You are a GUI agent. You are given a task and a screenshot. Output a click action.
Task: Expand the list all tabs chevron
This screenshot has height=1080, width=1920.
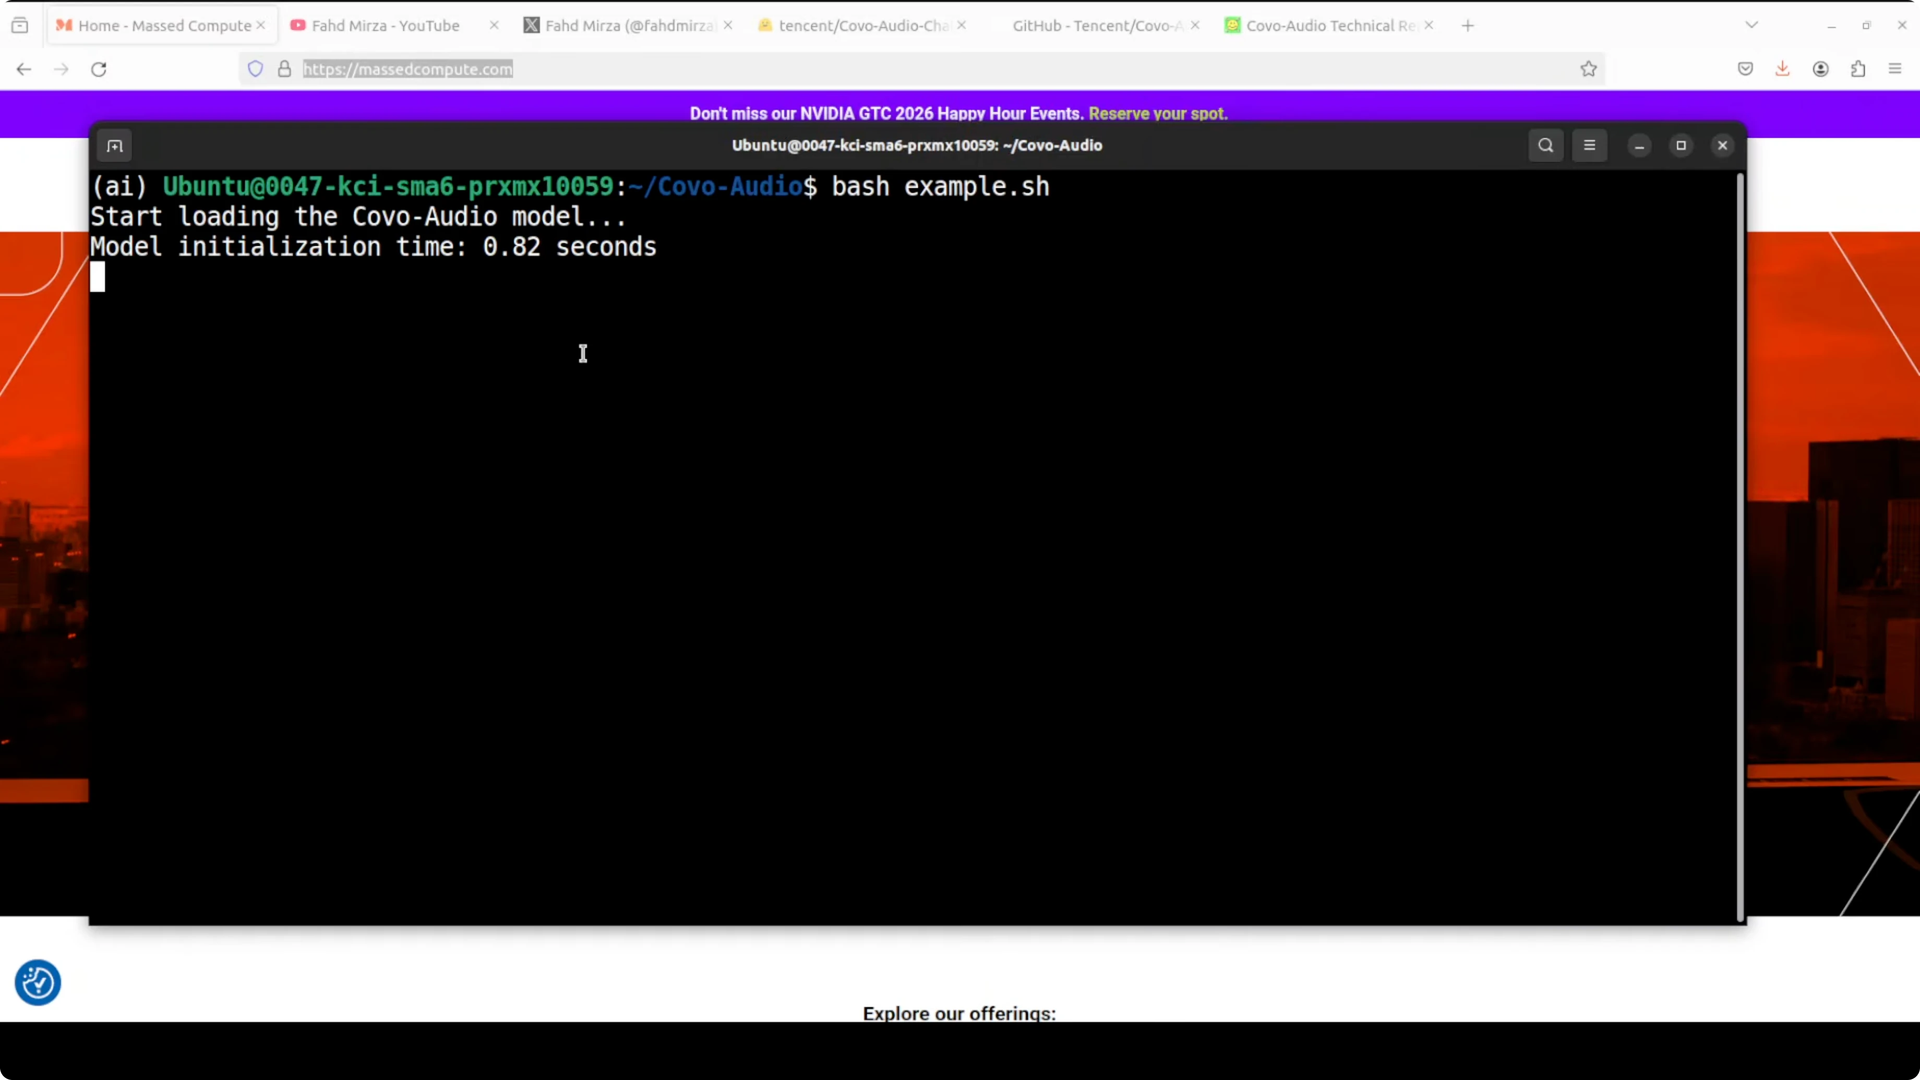coord(1751,26)
